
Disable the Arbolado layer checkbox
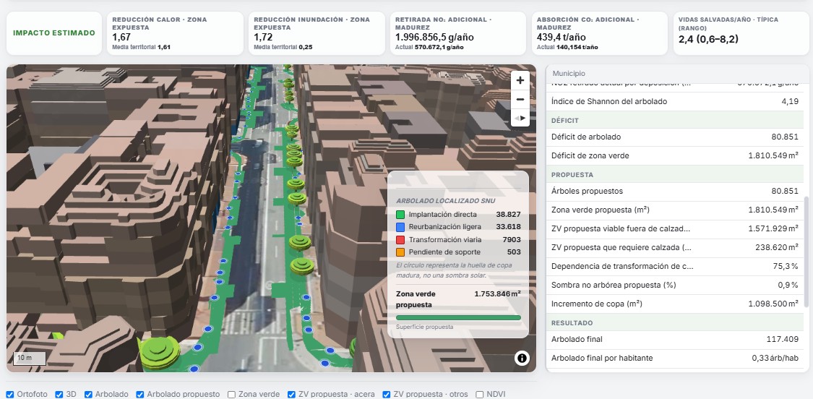click(x=88, y=395)
